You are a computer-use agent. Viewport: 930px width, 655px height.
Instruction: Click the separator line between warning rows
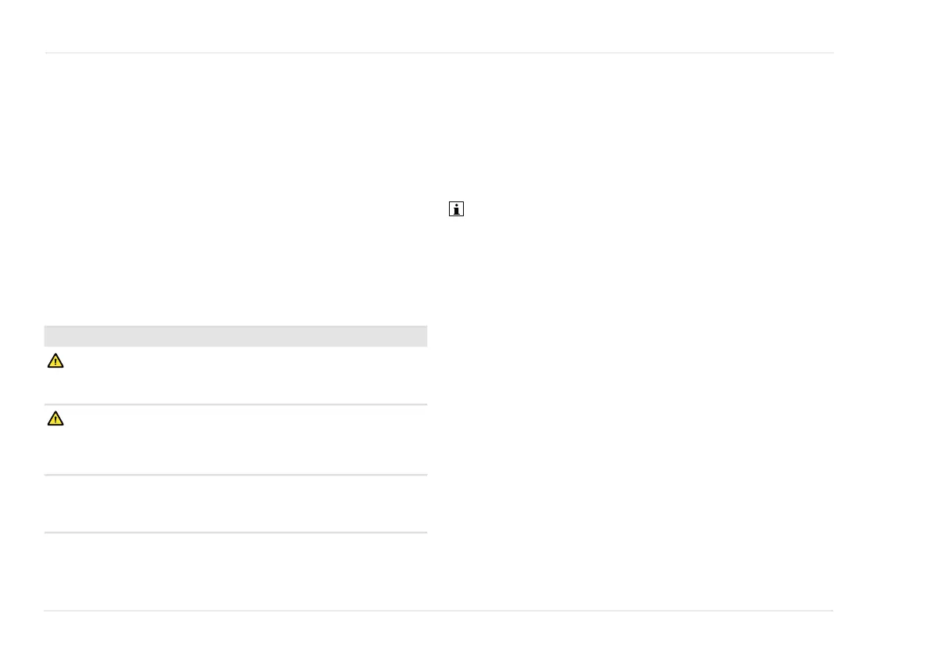point(236,405)
